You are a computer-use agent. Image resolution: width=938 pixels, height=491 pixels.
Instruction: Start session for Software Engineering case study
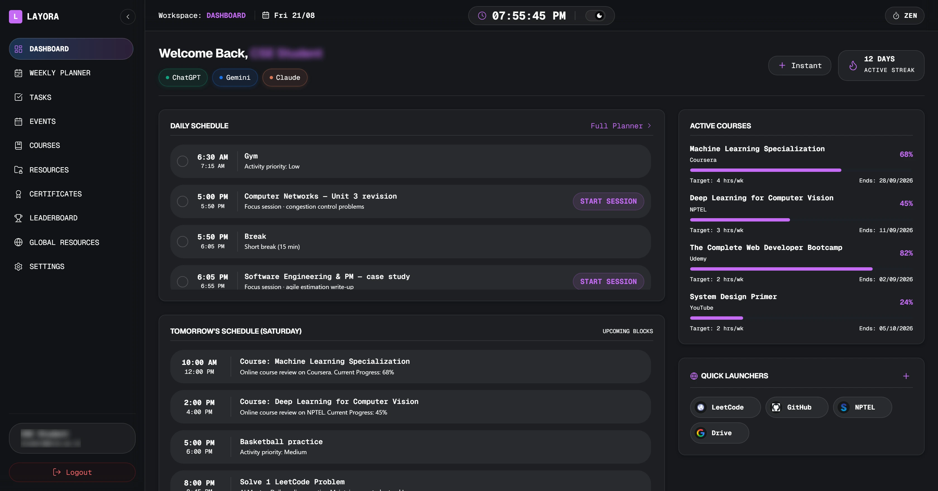(608, 281)
